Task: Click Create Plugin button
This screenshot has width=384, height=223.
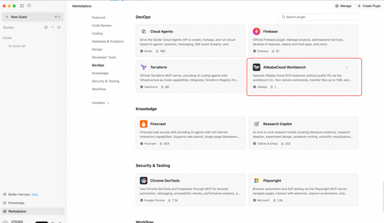Action: 369,6
